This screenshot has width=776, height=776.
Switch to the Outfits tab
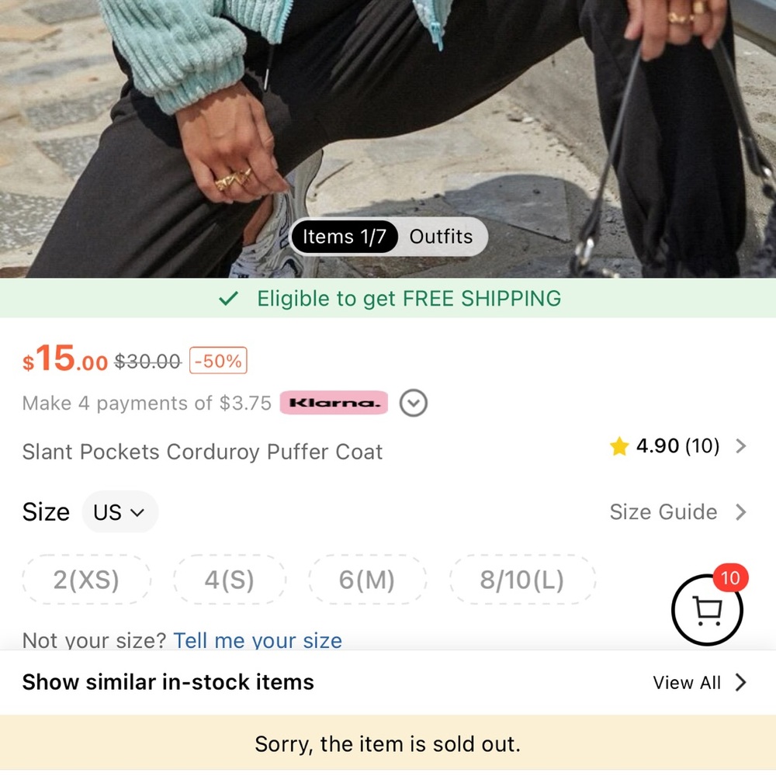441,237
